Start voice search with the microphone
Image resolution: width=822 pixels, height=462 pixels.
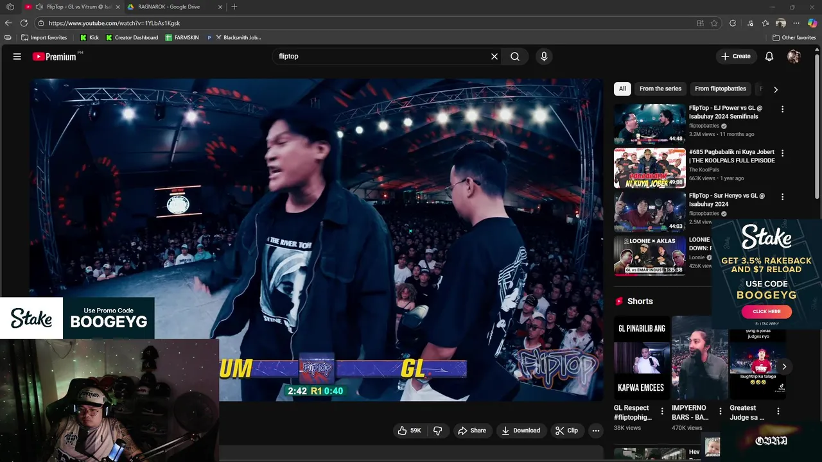click(x=544, y=56)
